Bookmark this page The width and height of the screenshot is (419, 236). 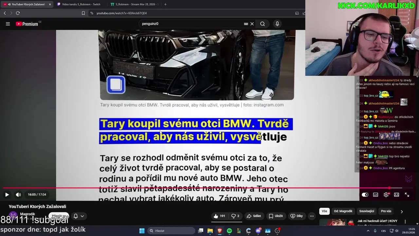83,13
